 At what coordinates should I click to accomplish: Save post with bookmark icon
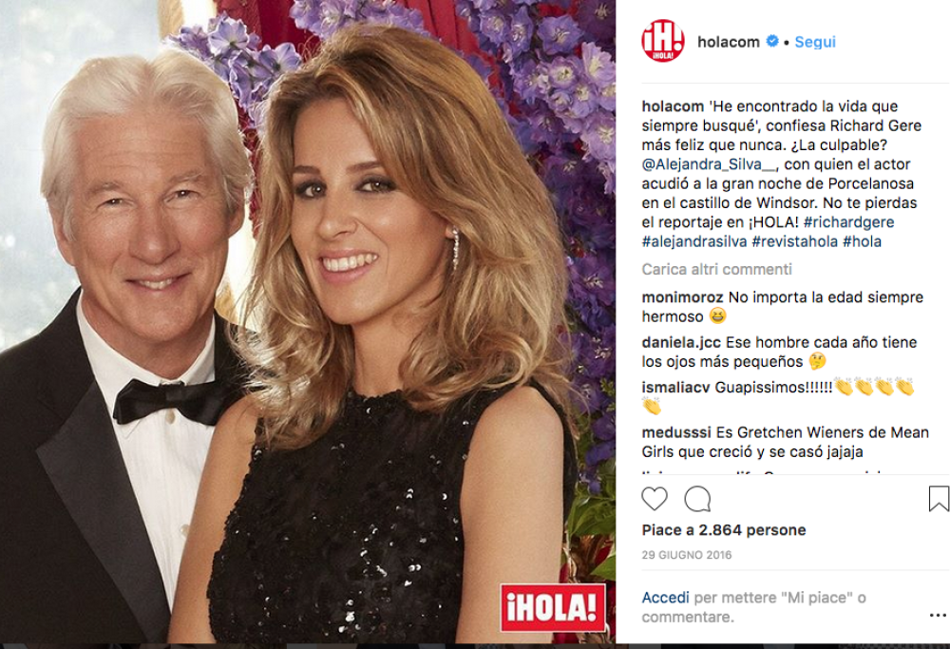tap(939, 499)
